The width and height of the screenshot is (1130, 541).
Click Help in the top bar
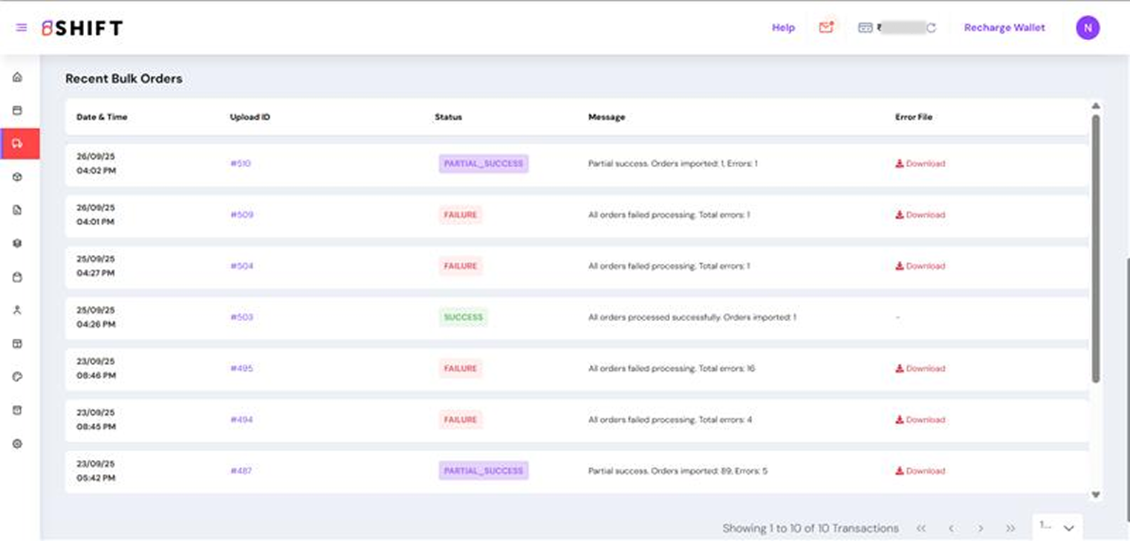click(x=783, y=28)
